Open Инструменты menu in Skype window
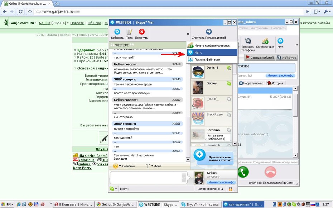Viewport: 333px width, 208px height. tap(259, 28)
